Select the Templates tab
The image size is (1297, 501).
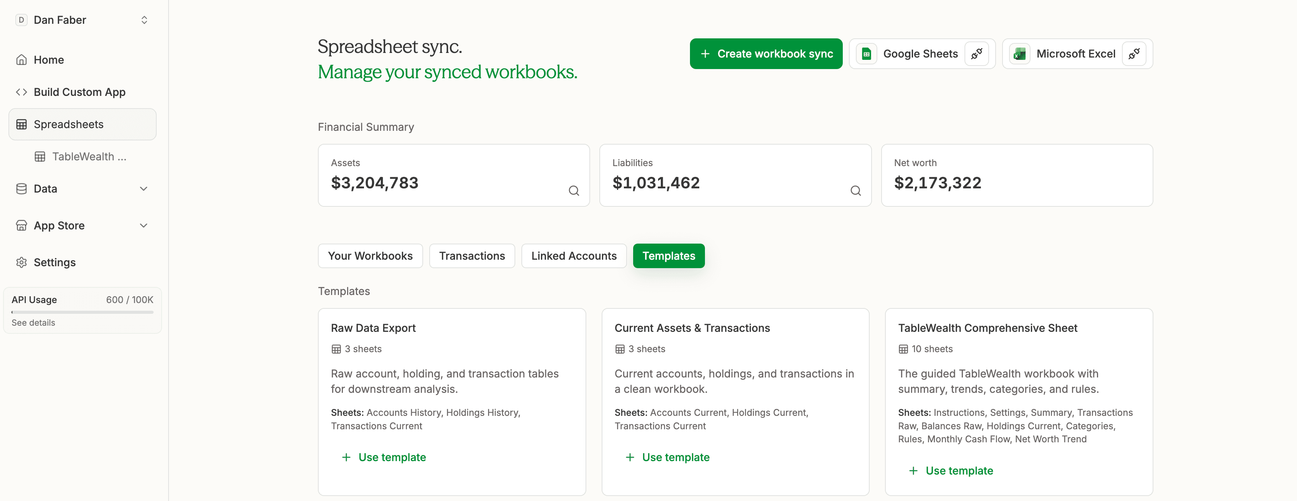[x=668, y=256]
